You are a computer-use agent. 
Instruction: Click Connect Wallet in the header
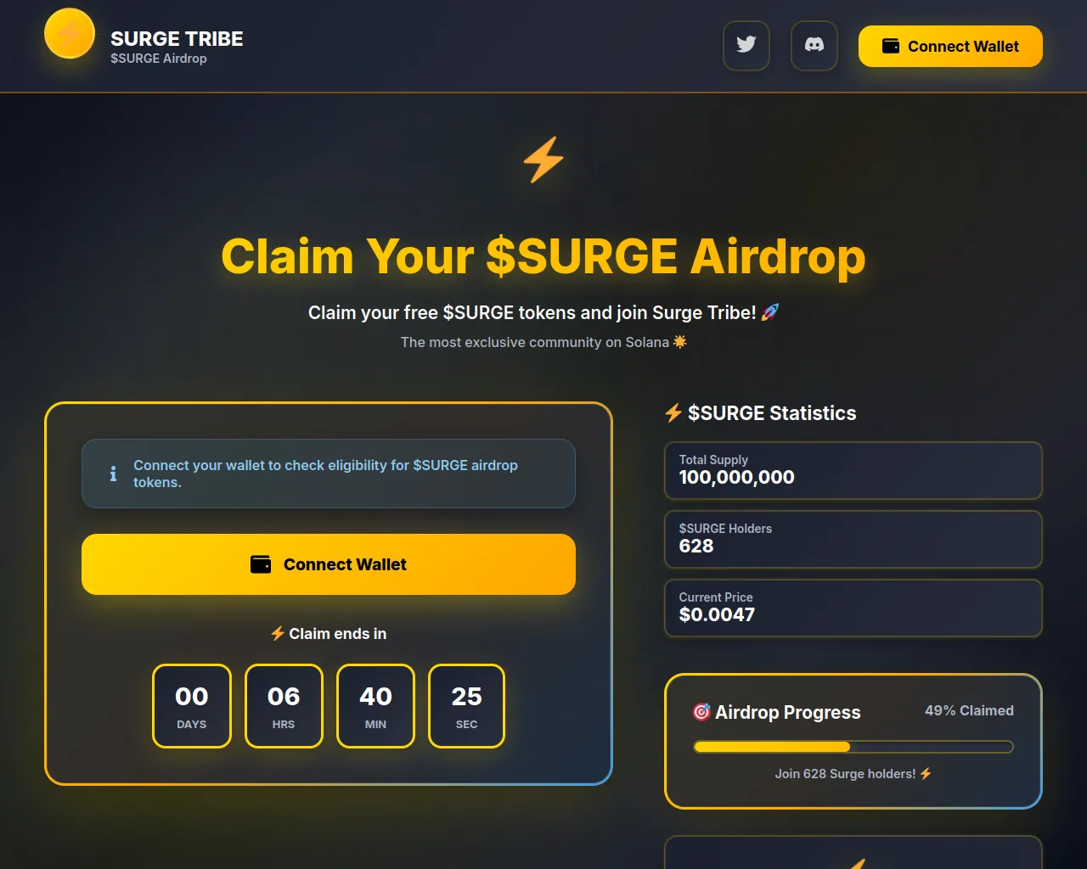(950, 46)
